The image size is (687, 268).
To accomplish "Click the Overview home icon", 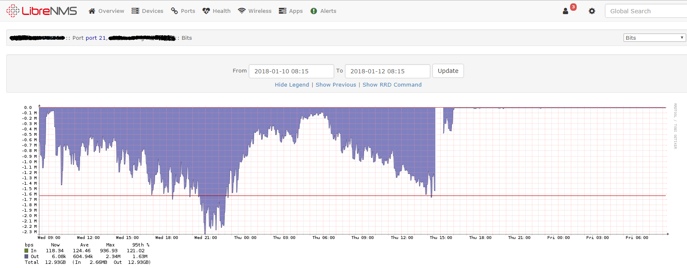I will 92,11.
